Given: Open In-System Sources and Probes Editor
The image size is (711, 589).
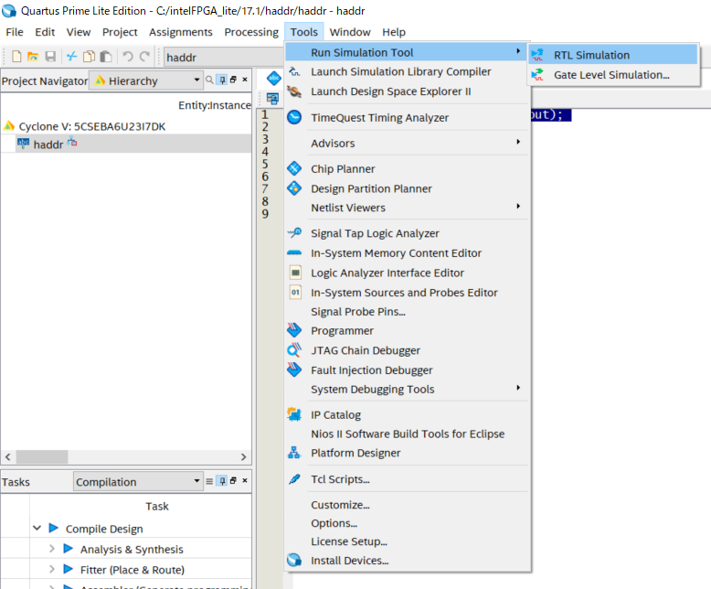Looking at the screenshot, I should 407,293.
